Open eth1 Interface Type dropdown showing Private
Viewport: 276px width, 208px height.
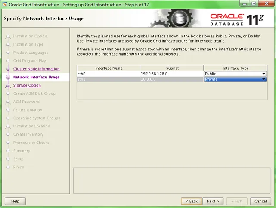point(235,79)
